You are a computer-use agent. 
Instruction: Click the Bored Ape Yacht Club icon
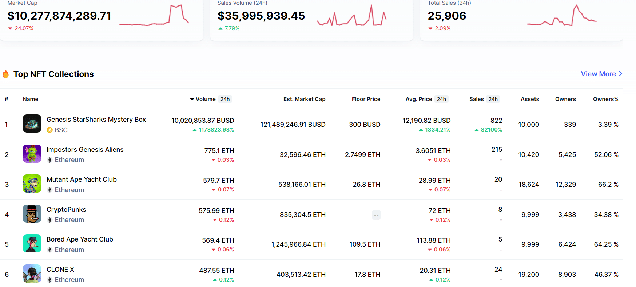[32, 243]
